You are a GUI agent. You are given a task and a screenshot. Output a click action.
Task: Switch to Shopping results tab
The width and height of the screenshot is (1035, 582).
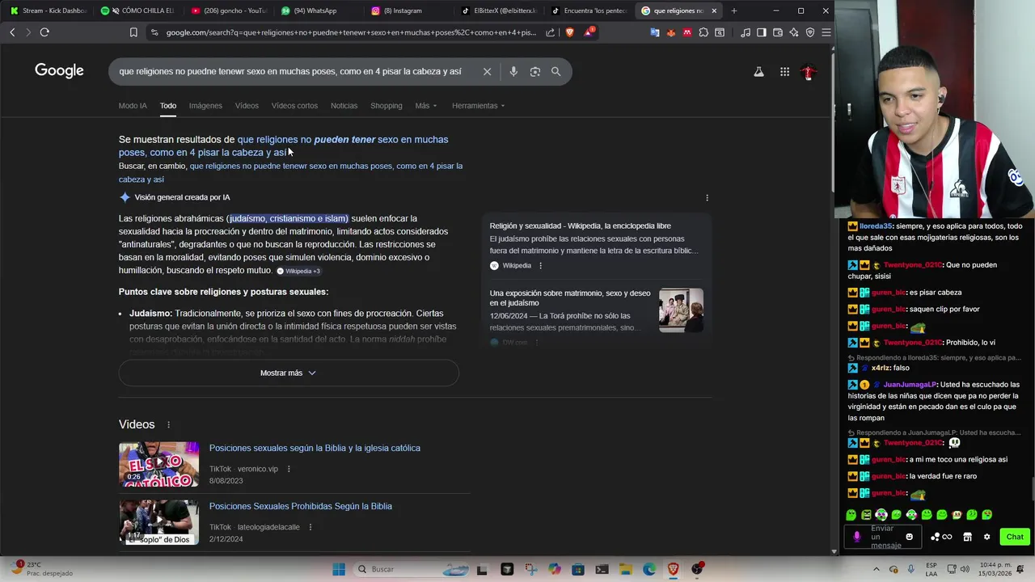tap(386, 106)
